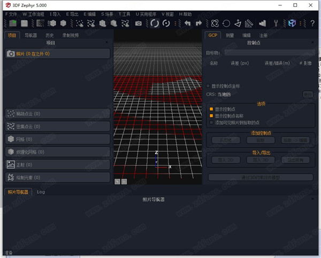The height and width of the screenshot is (258, 321).
Task: Enable 添加可见照片到拾取的点 checkbox
Action: point(211,122)
